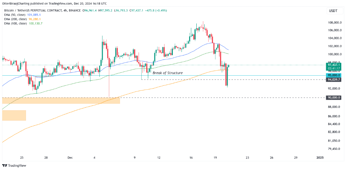Click the 2025 label on time axis
346x170 pixels.
[320, 158]
